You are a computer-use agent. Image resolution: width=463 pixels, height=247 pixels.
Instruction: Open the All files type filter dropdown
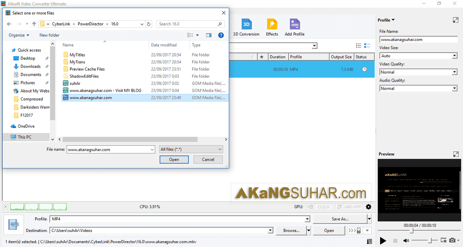coord(191,149)
